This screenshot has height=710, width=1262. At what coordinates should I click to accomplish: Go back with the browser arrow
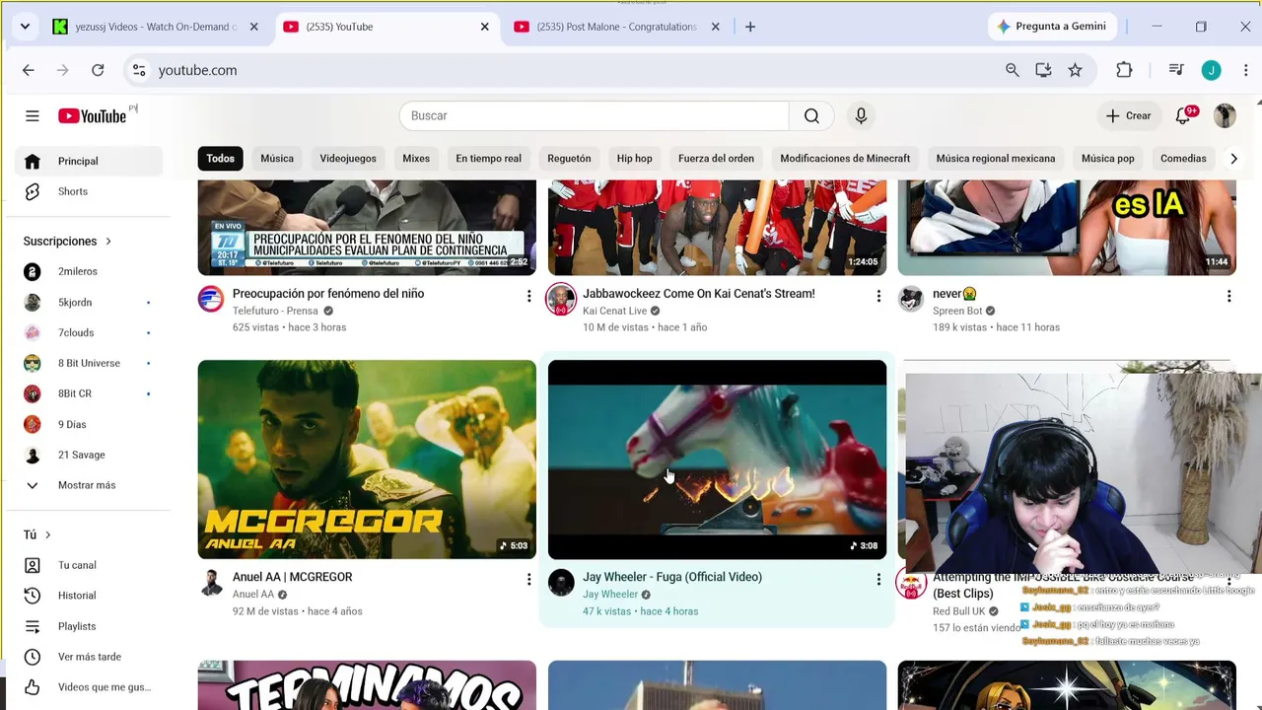[x=29, y=70]
